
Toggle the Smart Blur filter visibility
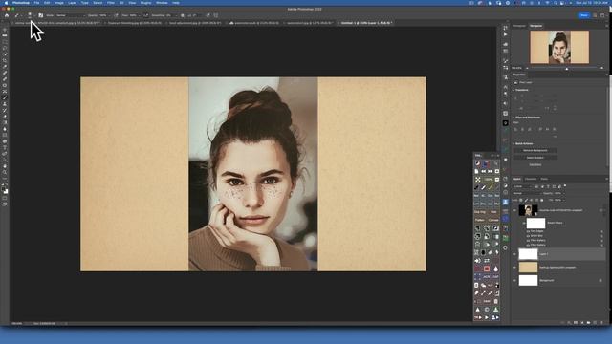(x=528, y=236)
